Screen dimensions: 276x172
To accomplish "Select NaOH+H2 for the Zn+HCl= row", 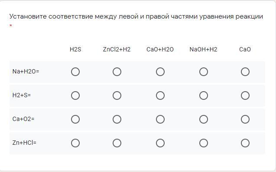I will click(204, 143).
